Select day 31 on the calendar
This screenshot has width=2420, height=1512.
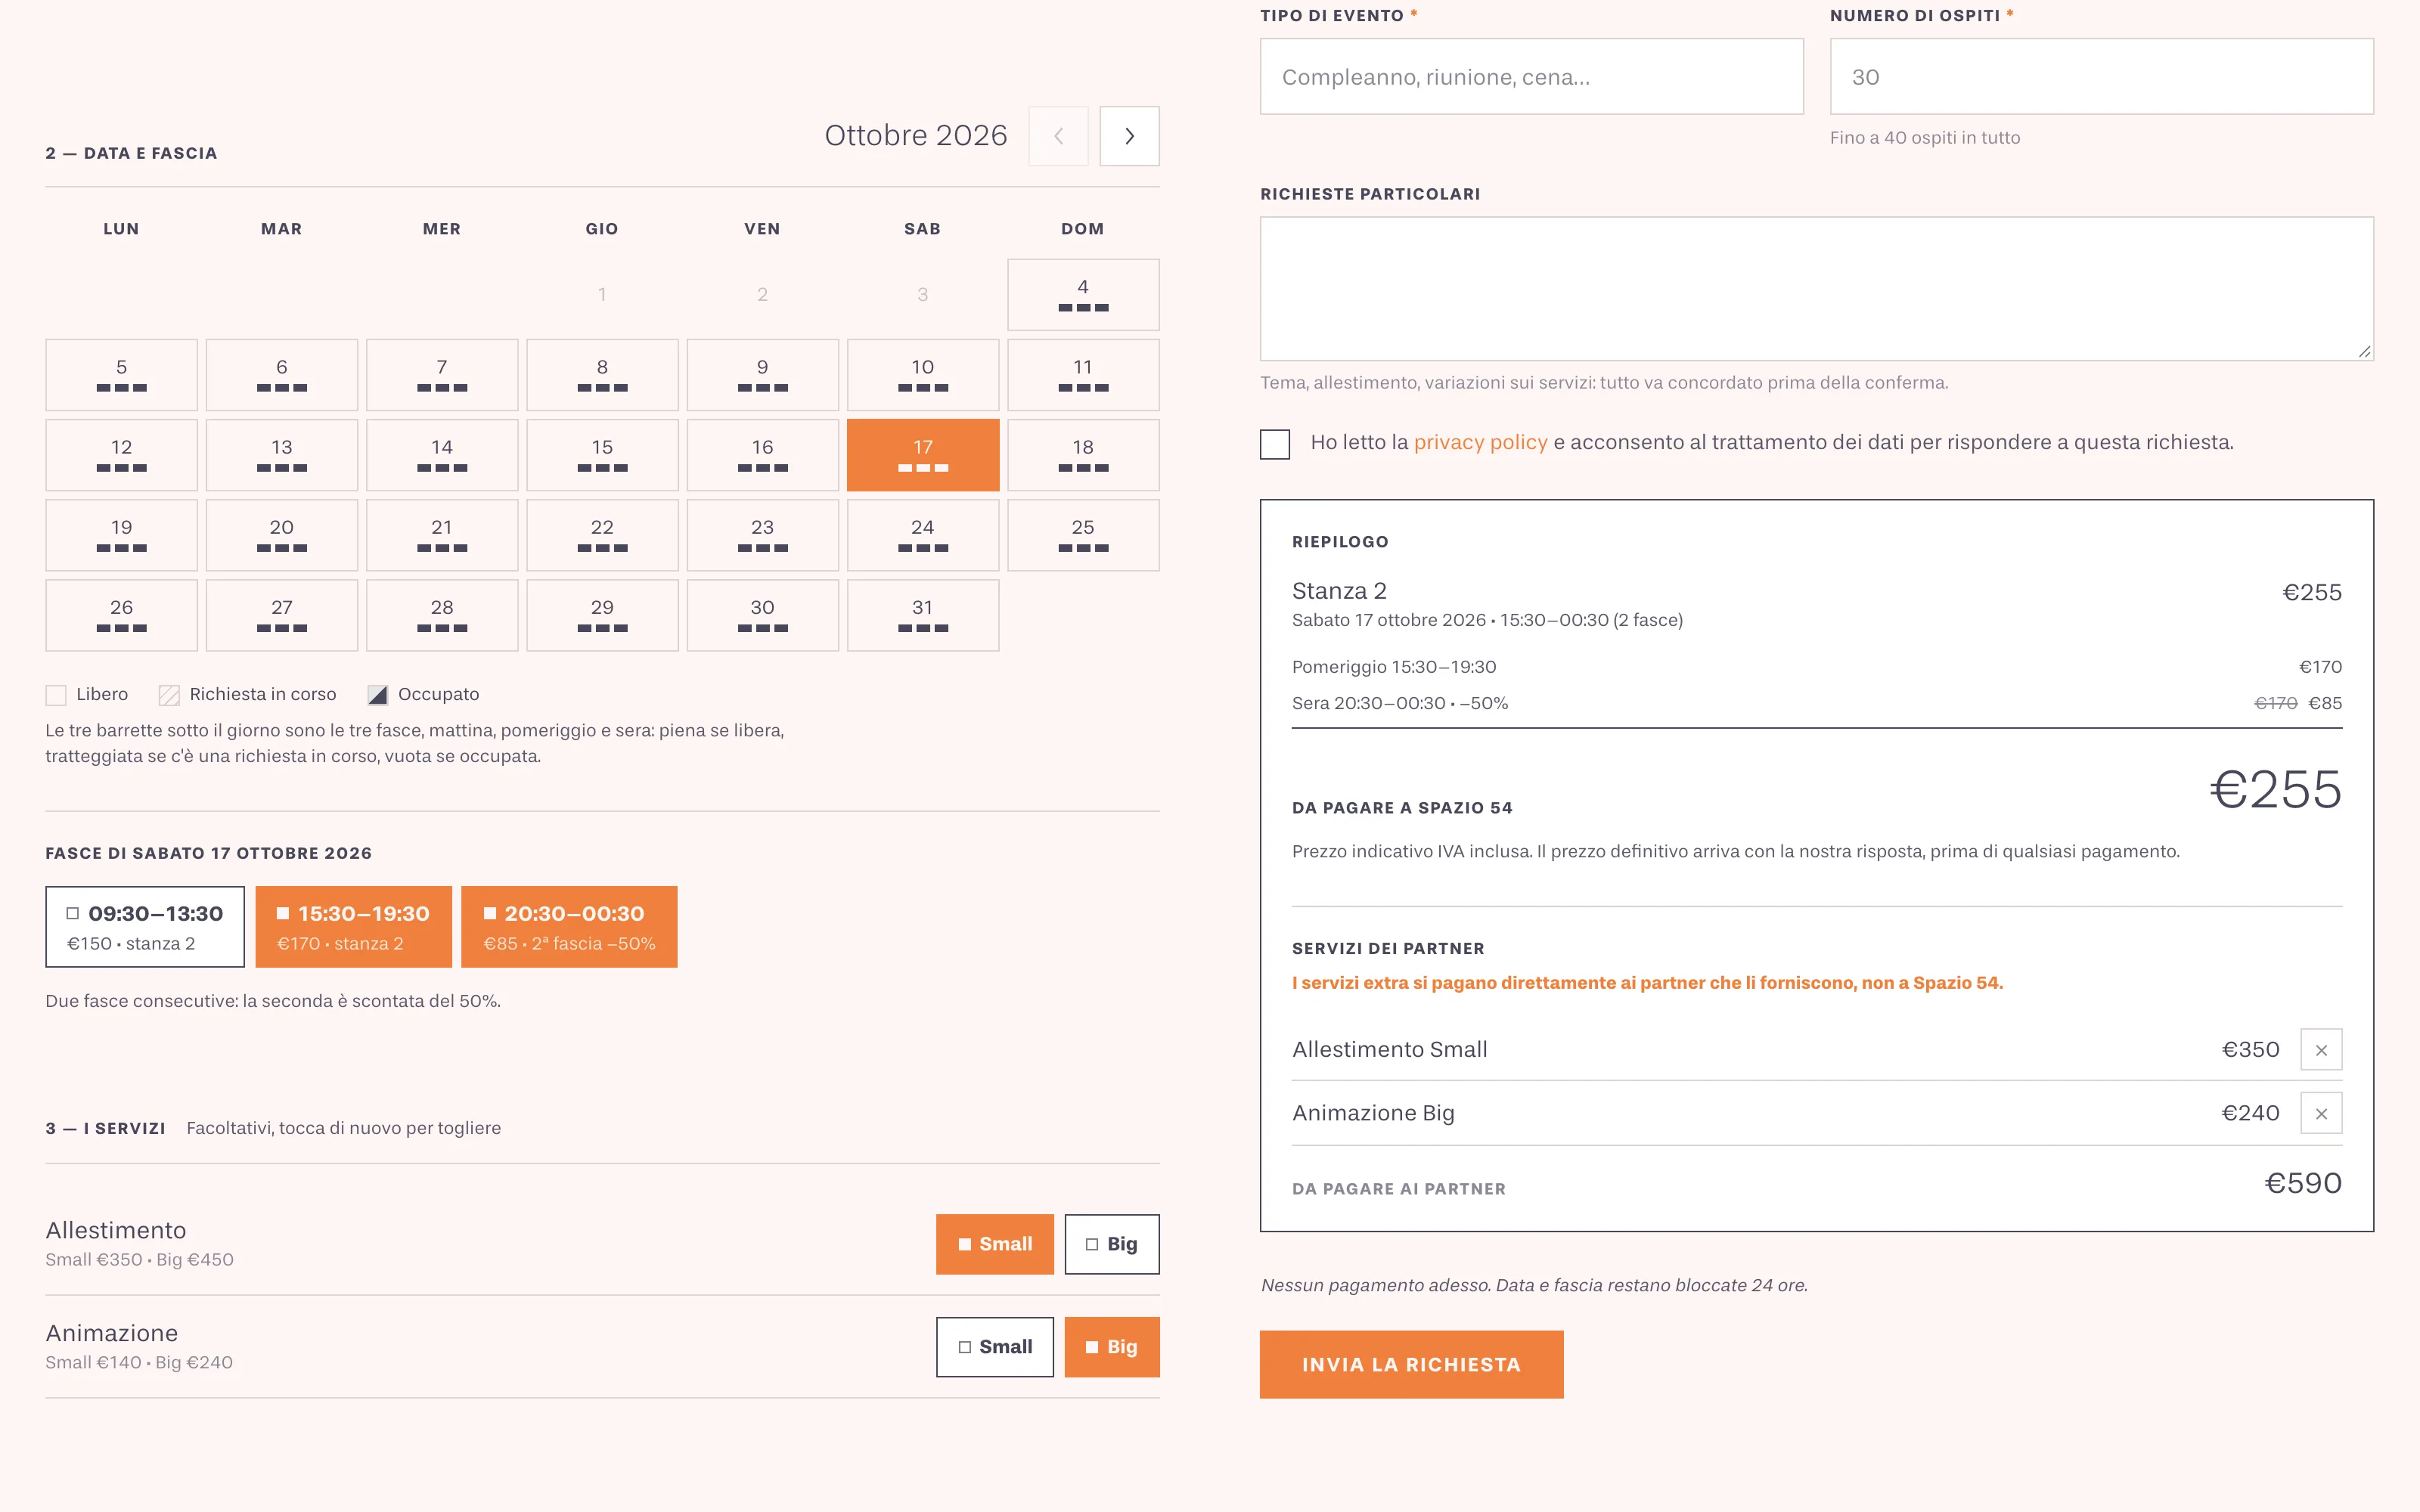[x=923, y=615]
